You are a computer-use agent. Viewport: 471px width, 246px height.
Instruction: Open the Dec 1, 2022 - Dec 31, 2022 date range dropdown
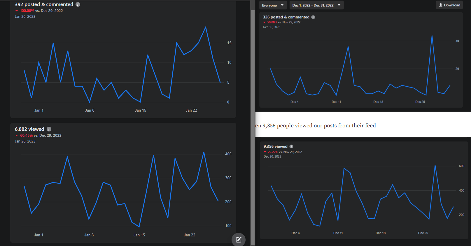click(x=316, y=5)
